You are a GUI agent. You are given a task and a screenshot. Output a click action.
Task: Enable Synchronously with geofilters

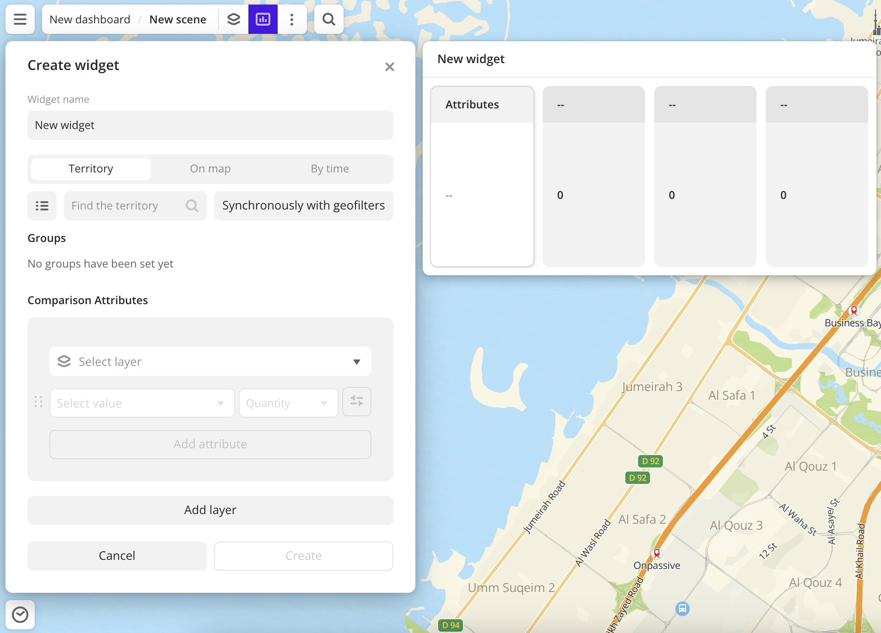tap(303, 206)
